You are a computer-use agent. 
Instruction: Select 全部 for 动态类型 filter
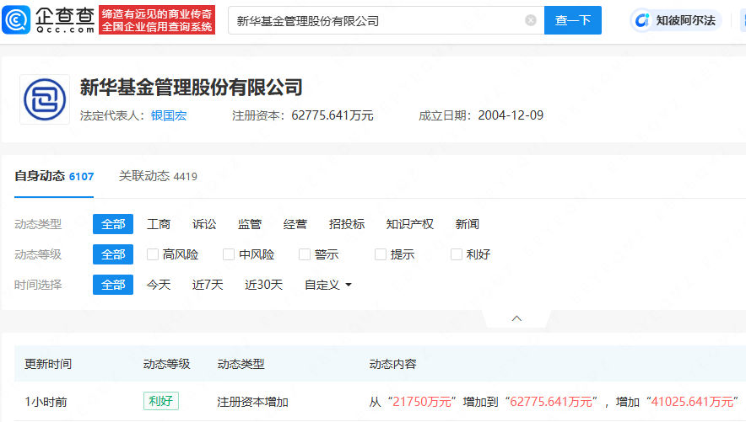tap(113, 224)
